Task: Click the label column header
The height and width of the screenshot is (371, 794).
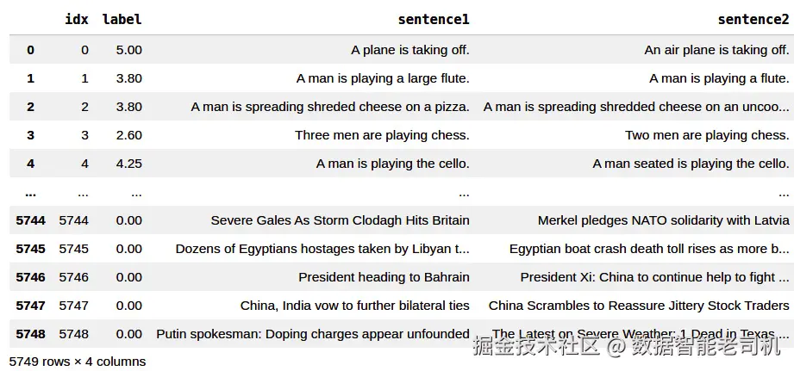Action: point(122,19)
